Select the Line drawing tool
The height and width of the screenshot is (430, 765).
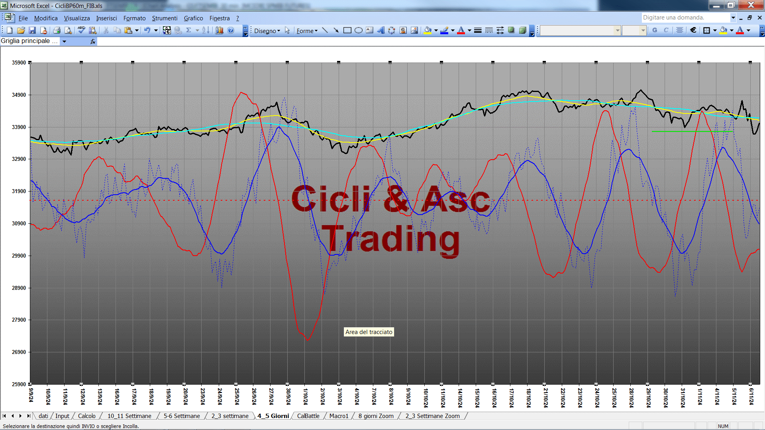[325, 30]
